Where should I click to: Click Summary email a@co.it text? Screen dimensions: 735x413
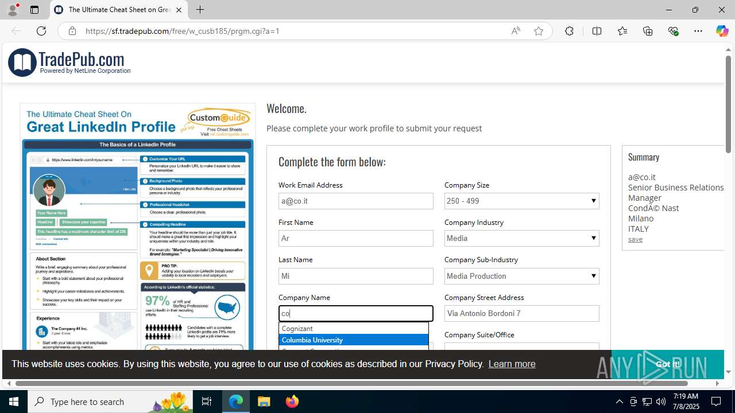click(x=641, y=177)
